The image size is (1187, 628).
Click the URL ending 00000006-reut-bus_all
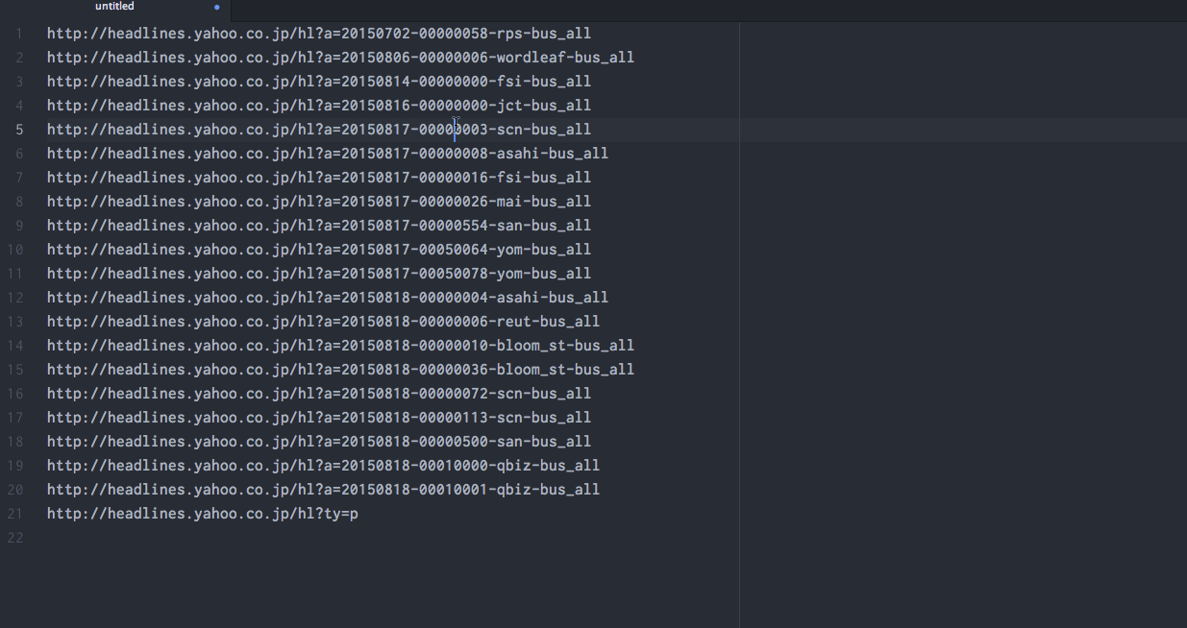tap(323, 322)
